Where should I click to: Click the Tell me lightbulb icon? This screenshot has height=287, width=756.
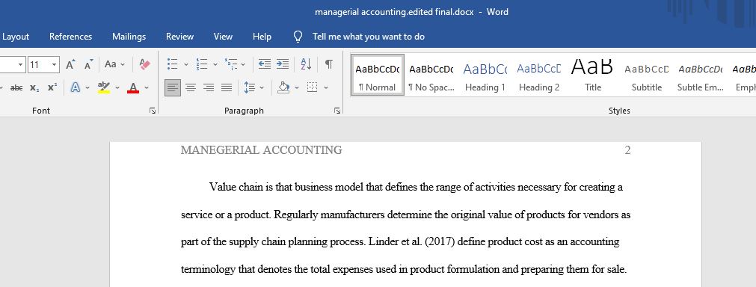point(298,37)
